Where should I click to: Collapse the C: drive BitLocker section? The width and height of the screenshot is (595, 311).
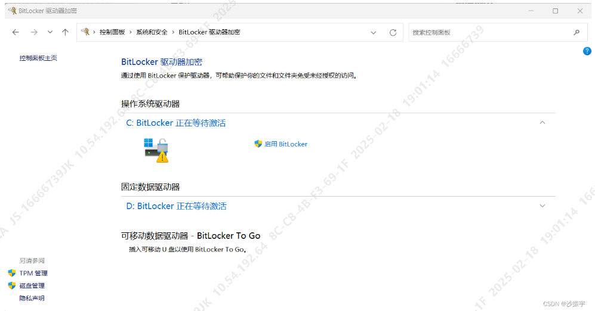[542, 123]
